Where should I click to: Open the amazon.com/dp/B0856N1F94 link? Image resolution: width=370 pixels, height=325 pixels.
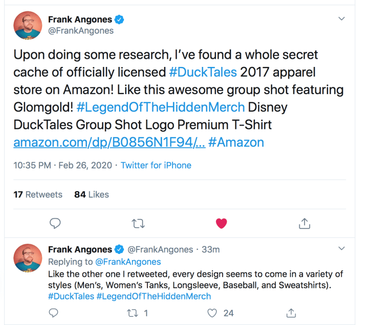click(110, 143)
